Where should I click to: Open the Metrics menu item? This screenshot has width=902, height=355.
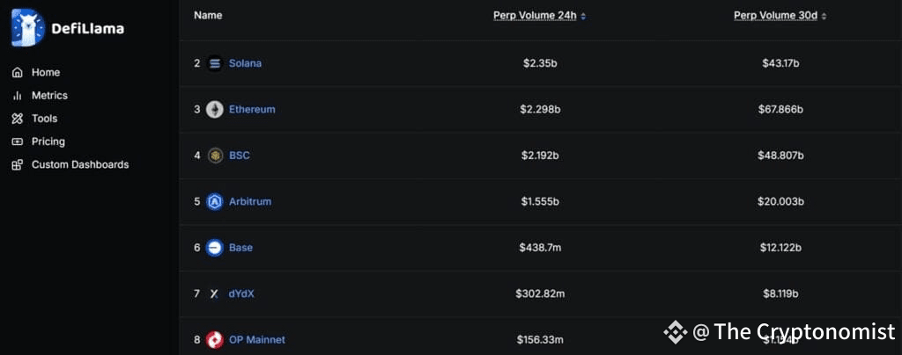49,96
